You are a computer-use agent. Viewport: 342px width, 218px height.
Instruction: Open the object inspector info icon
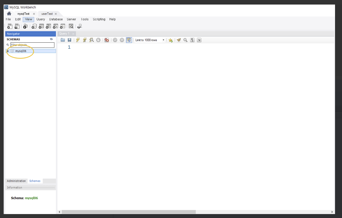click(25, 26)
